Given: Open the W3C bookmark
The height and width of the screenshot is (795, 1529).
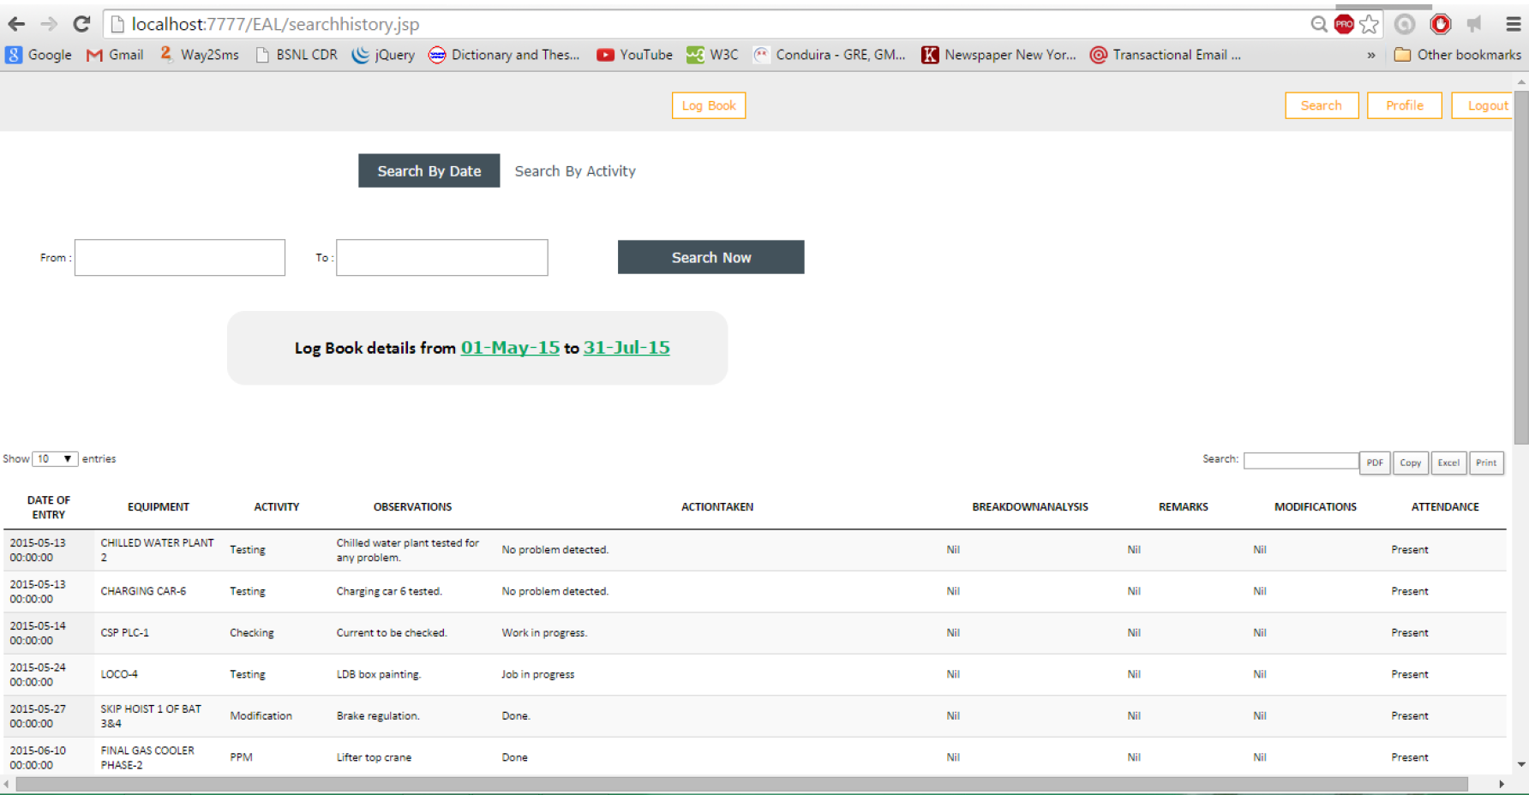Looking at the screenshot, I should coord(712,54).
